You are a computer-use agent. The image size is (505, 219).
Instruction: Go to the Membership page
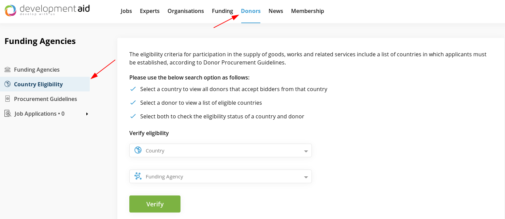point(307,11)
